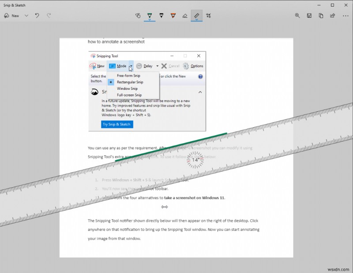Select the Eraser tool

185,16
